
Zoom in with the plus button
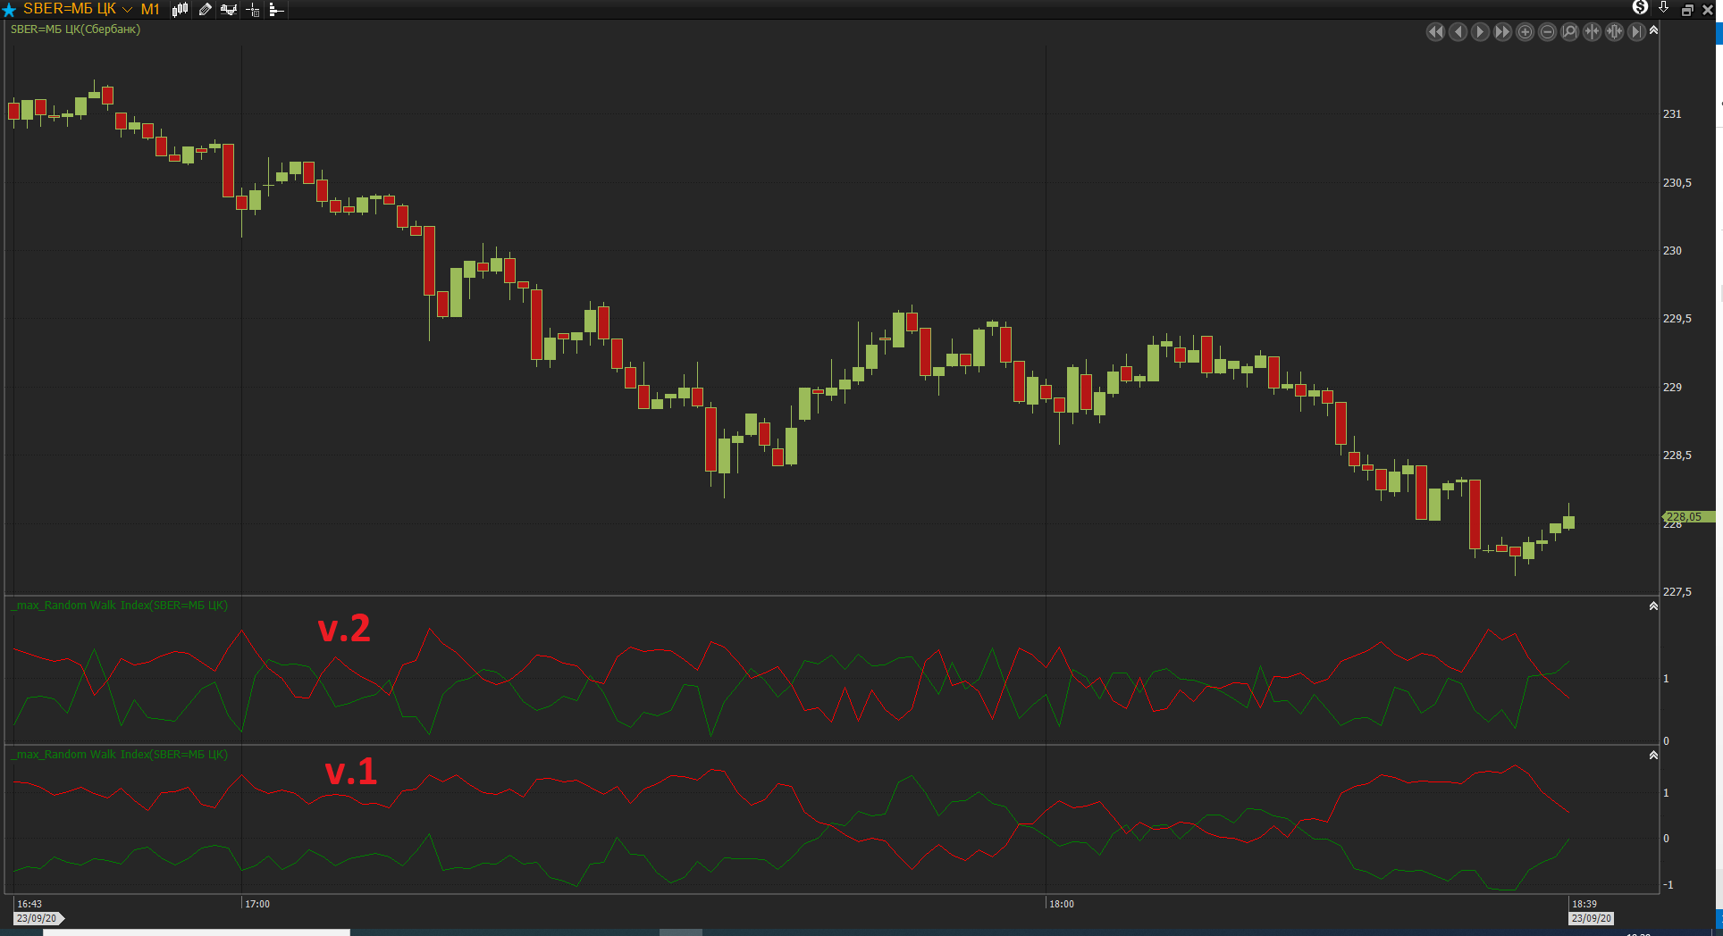[x=1525, y=32]
